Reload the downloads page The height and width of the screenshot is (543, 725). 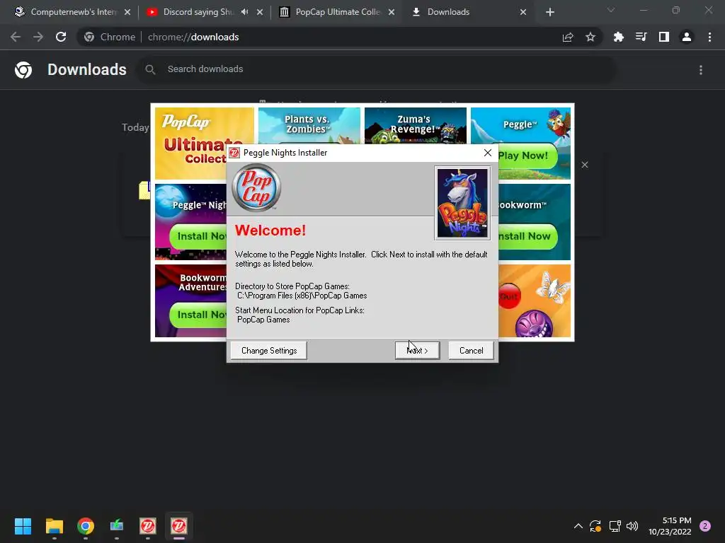pyautogui.click(x=61, y=37)
